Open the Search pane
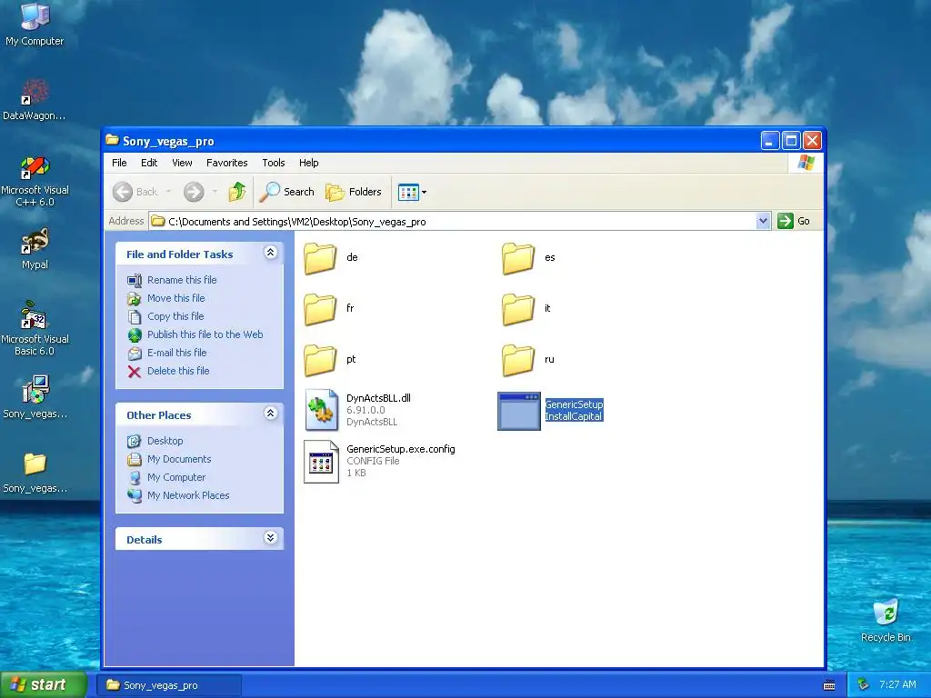 (288, 192)
